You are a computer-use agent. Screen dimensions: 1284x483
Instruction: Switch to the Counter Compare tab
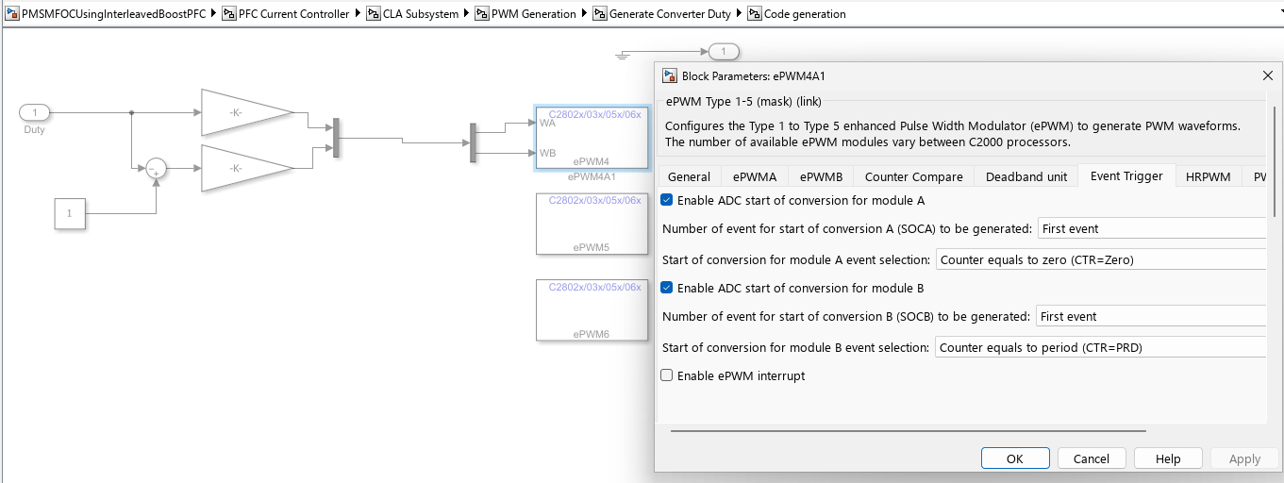click(913, 176)
